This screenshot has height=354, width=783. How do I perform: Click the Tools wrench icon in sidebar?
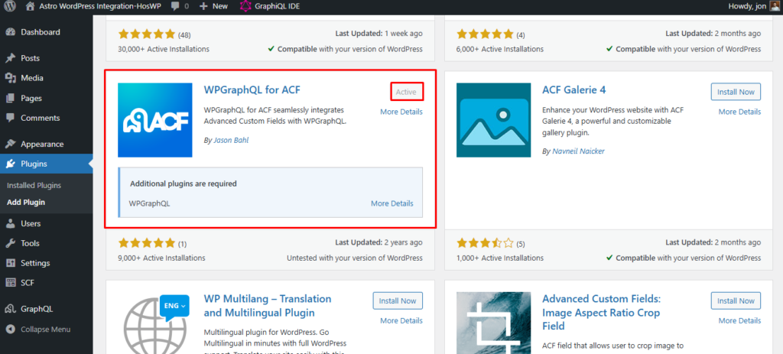[x=10, y=243]
